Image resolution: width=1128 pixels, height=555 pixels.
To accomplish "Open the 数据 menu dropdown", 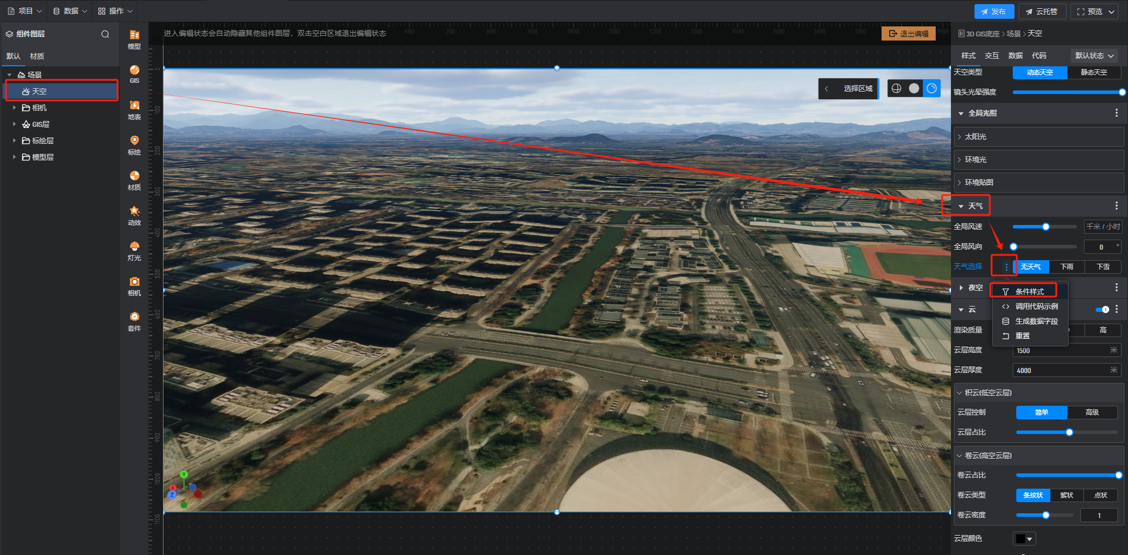I will pos(70,11).
